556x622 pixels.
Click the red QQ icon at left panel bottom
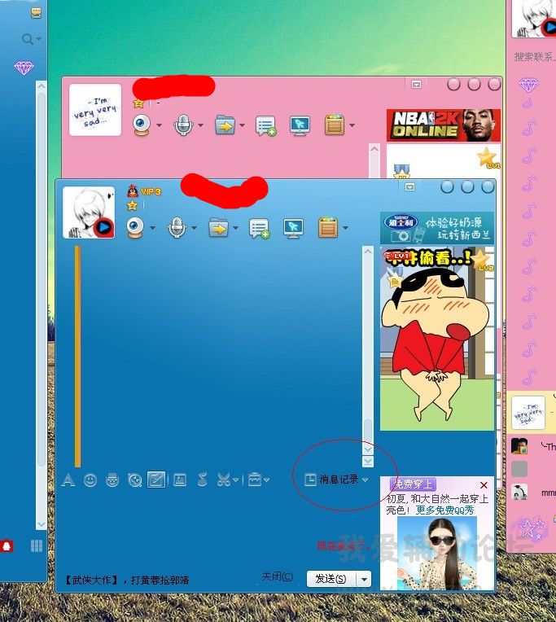(x=7, y=546)
